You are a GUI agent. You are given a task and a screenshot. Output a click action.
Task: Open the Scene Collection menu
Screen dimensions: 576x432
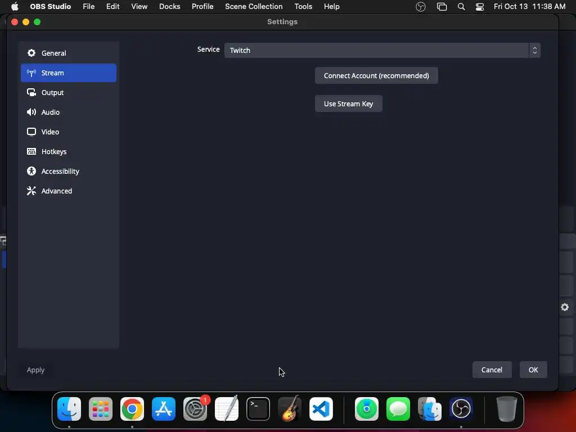pos(254,7)
